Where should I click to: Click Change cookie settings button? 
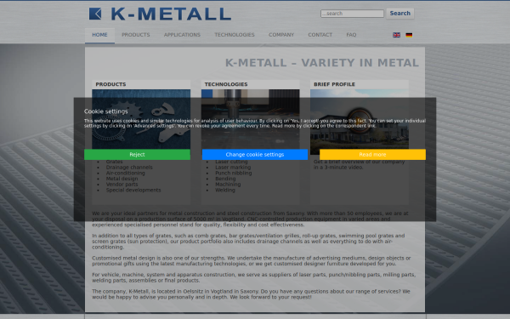pos(255,155)
